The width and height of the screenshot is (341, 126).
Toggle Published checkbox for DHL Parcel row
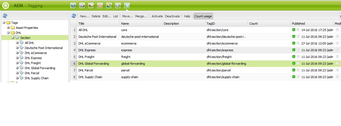point(298,70)
